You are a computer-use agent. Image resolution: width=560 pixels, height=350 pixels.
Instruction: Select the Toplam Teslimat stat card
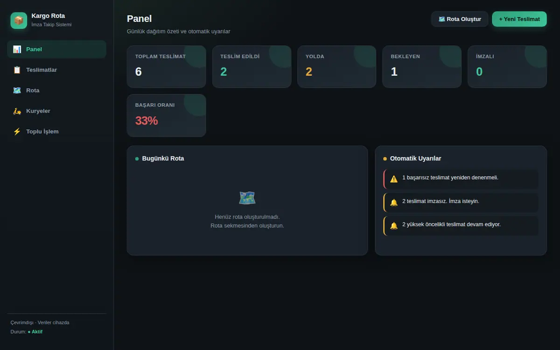tap(166, 67)
